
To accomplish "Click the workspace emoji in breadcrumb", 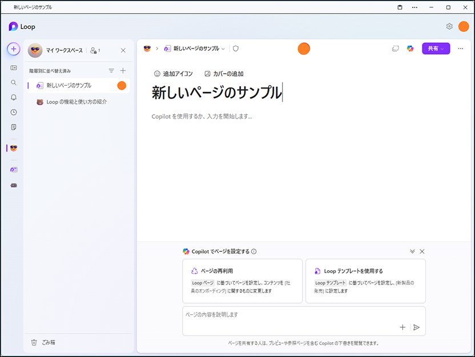I will 147,49.
